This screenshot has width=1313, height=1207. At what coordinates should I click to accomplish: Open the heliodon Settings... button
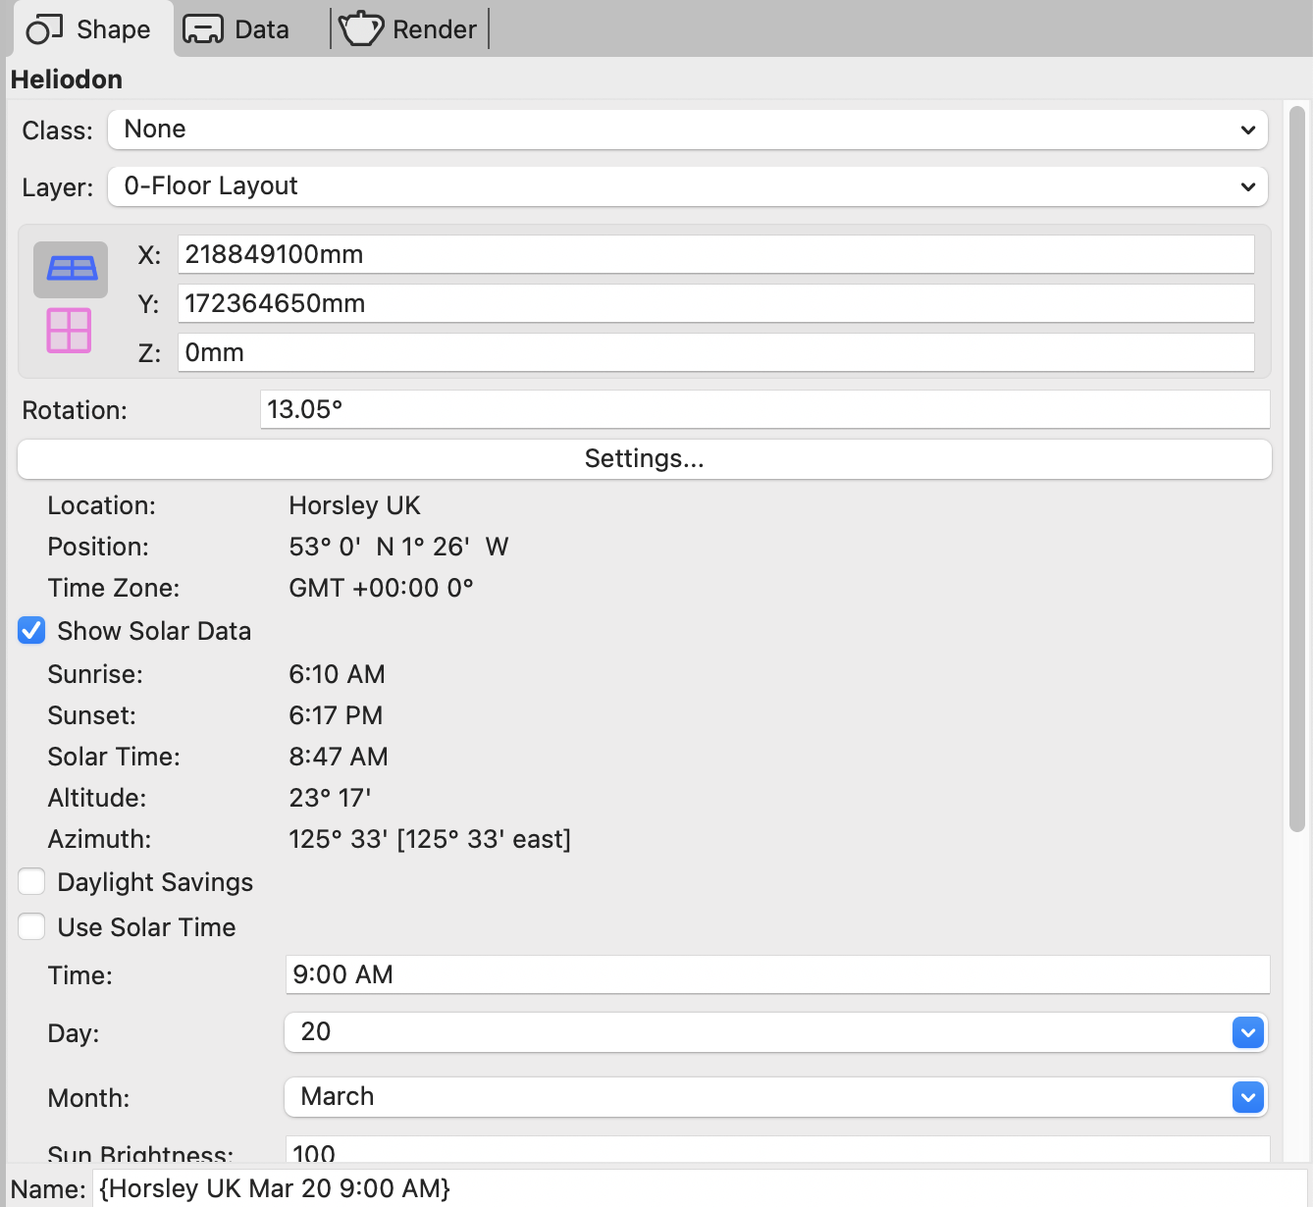[644, 459]
